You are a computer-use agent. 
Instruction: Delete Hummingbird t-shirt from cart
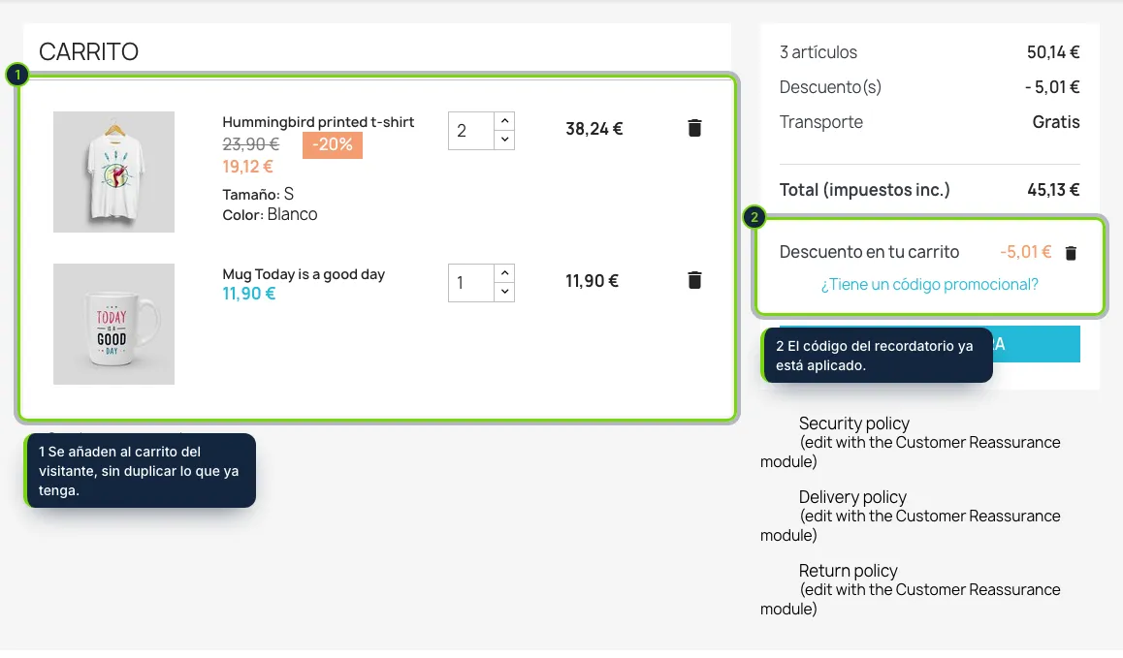click(694, 128)
